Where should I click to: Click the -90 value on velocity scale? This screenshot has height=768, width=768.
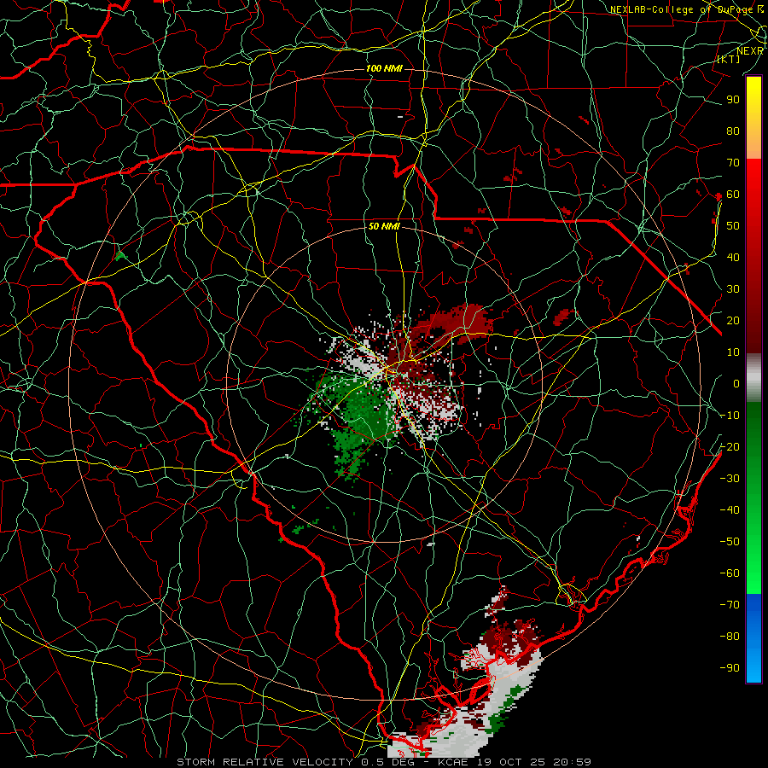tap(730, 668)
